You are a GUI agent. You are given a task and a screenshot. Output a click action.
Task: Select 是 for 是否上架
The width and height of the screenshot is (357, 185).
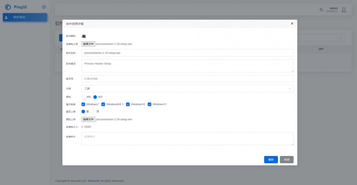[83, 112]
